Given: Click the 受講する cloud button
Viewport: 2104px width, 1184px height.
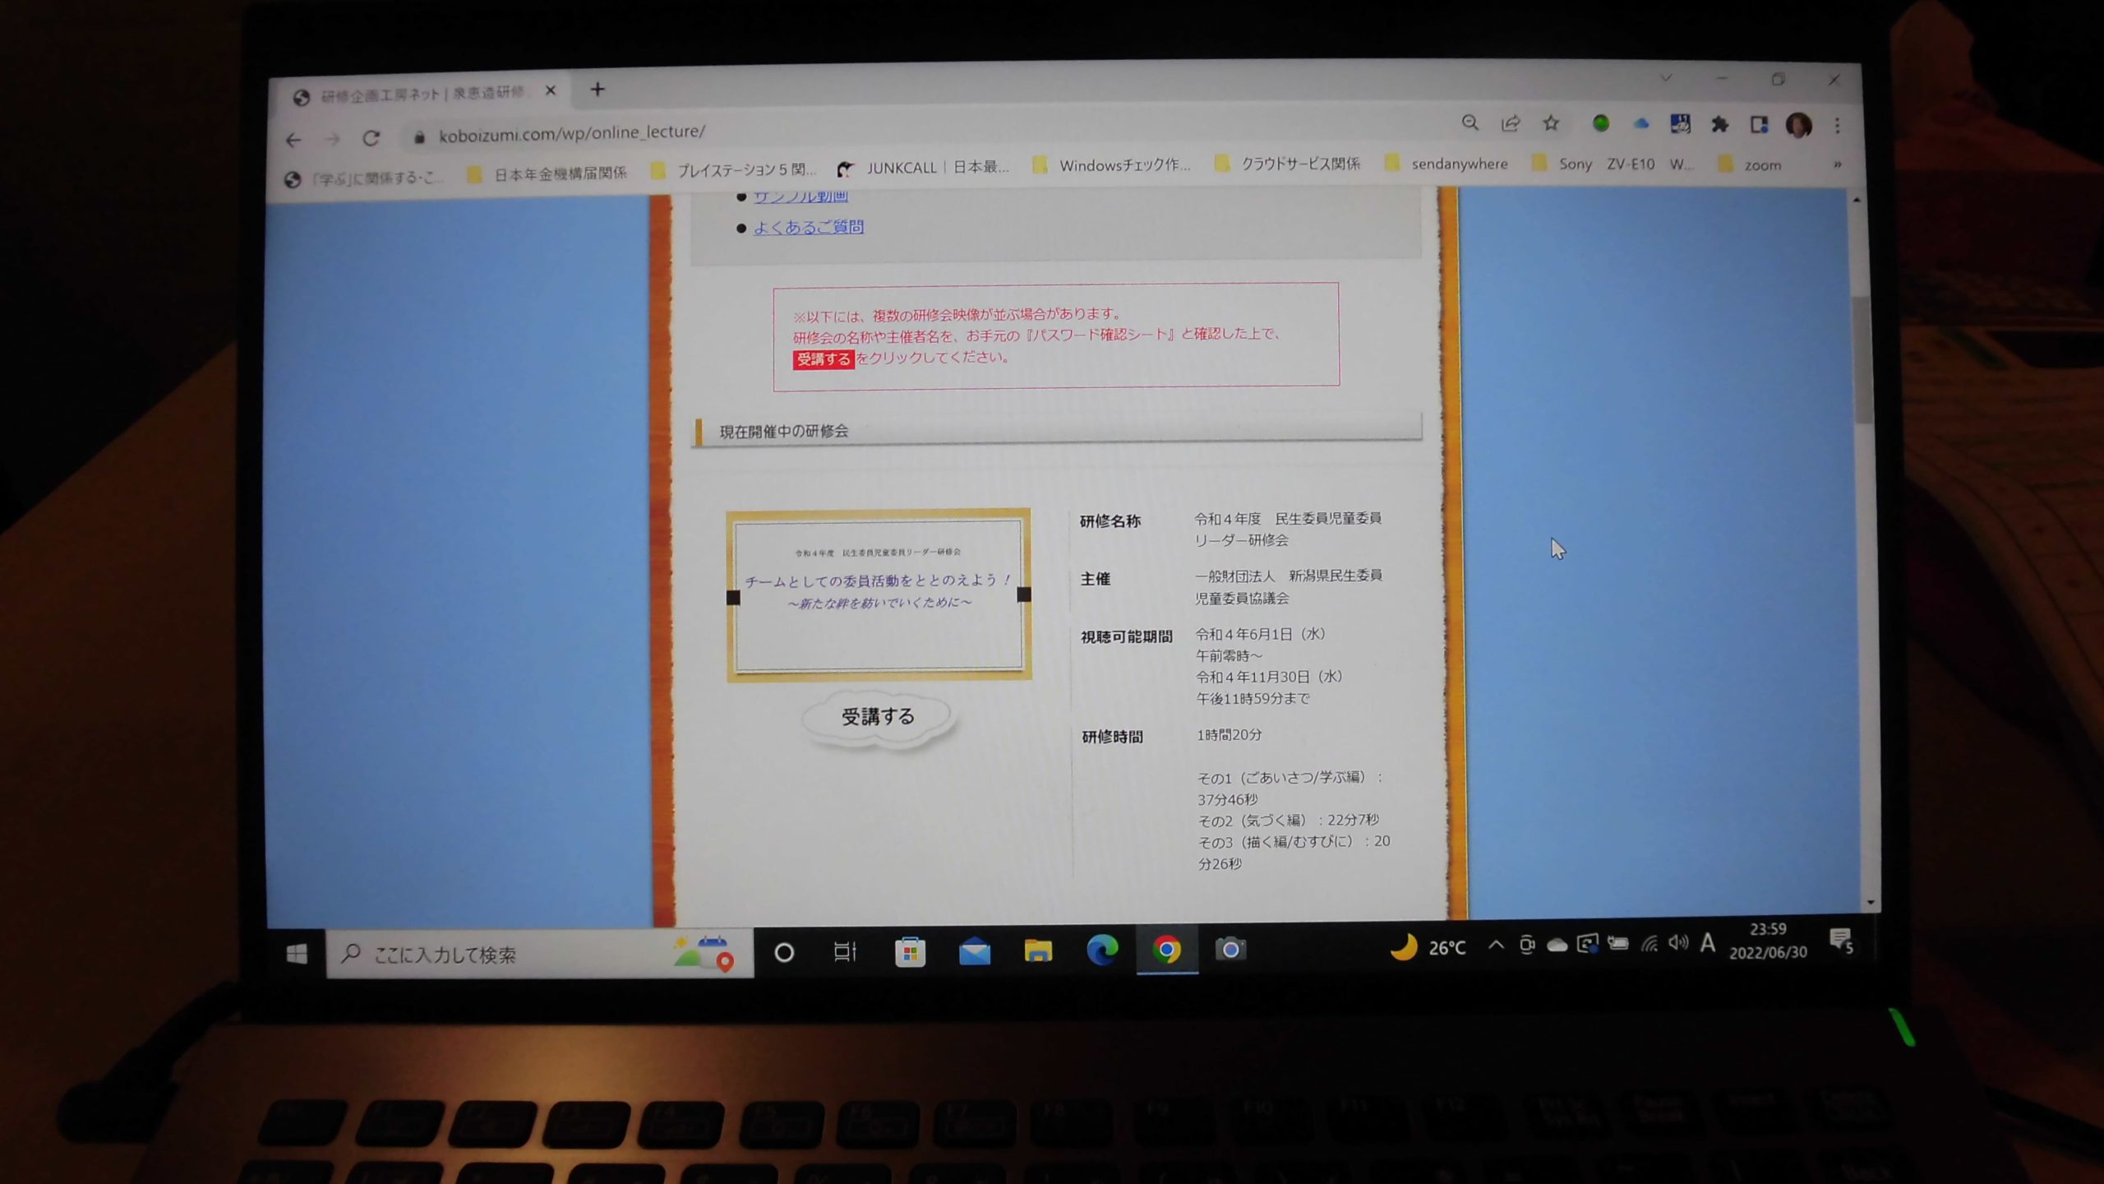Looking at the screenshot, I should click(x=878, y=717).
